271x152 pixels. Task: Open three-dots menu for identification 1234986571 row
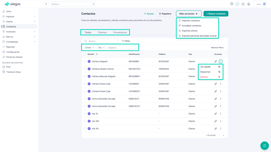pyautogui.click(x=221, y=91)
